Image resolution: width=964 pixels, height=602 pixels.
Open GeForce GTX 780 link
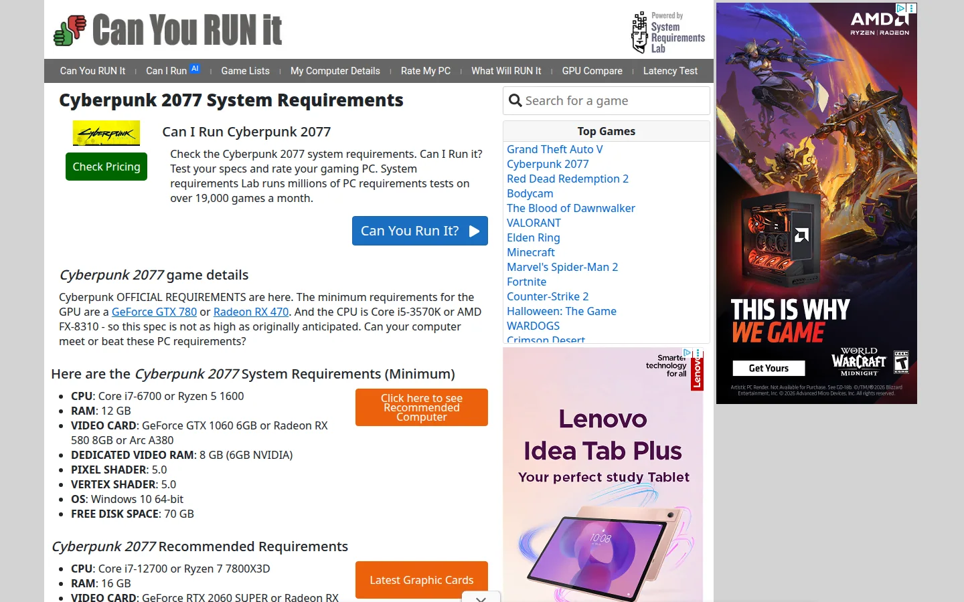[x=154, y=312]
